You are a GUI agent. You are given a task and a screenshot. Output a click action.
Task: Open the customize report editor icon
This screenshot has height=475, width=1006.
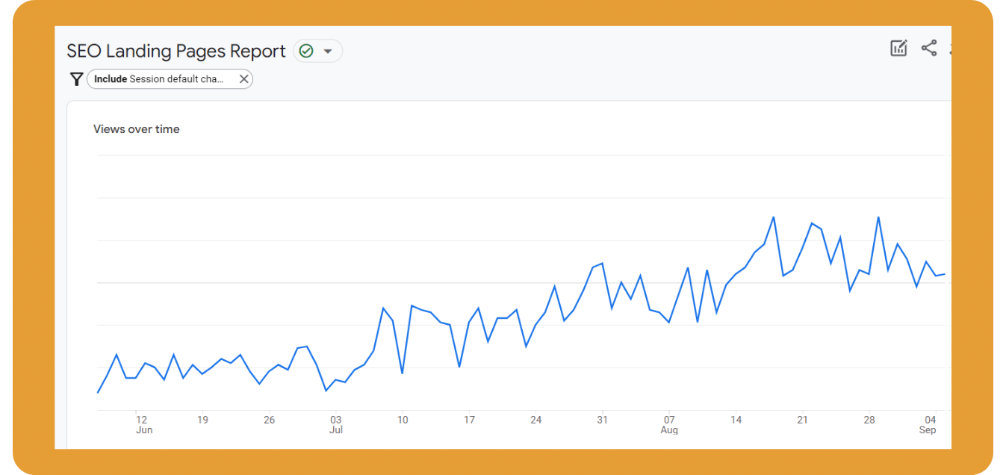pyautogui.click(x=898, y=47)
